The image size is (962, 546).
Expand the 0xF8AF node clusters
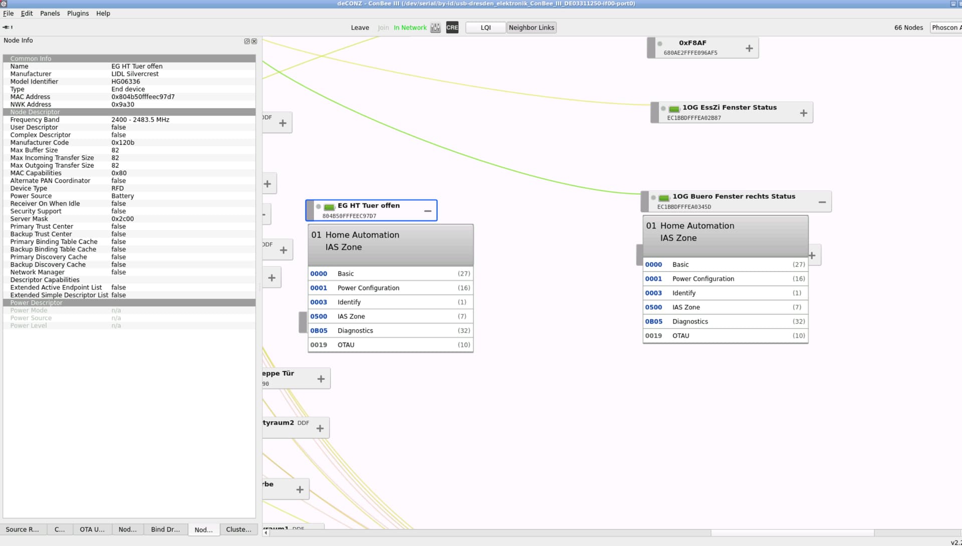pos(749,48)
